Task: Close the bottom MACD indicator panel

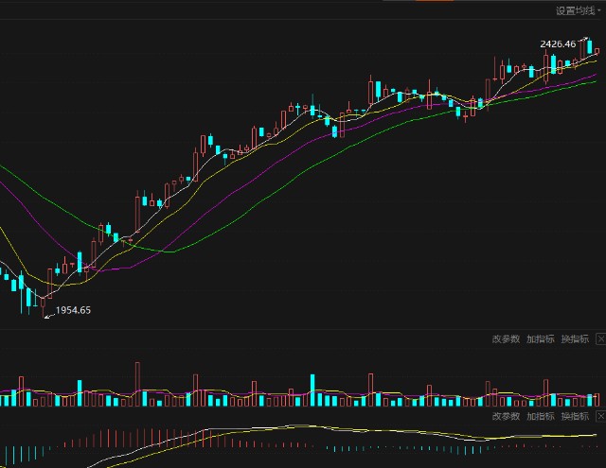Action: [599, 416]
